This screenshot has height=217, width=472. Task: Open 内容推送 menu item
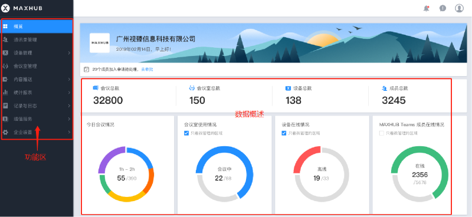(37, 80)
